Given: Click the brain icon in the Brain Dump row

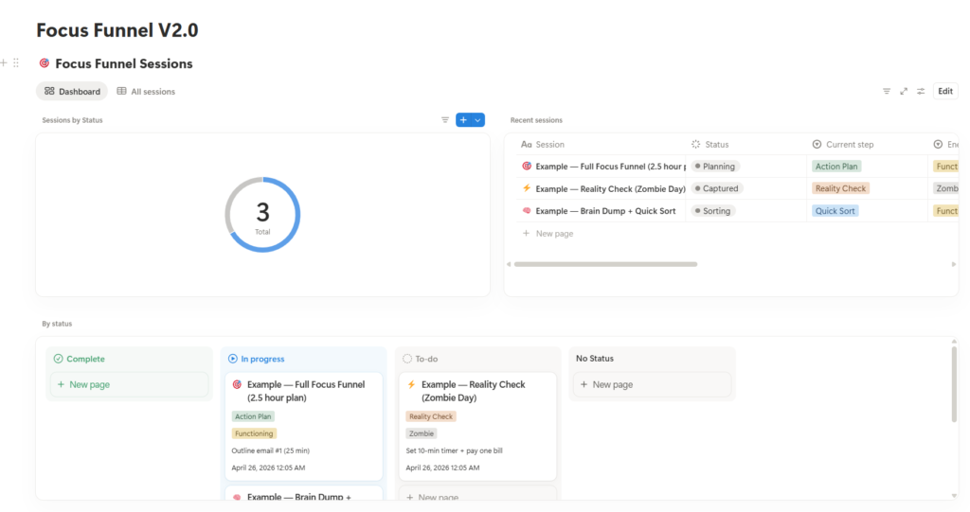Looking at the screenshot, I should tap(527, 210).
